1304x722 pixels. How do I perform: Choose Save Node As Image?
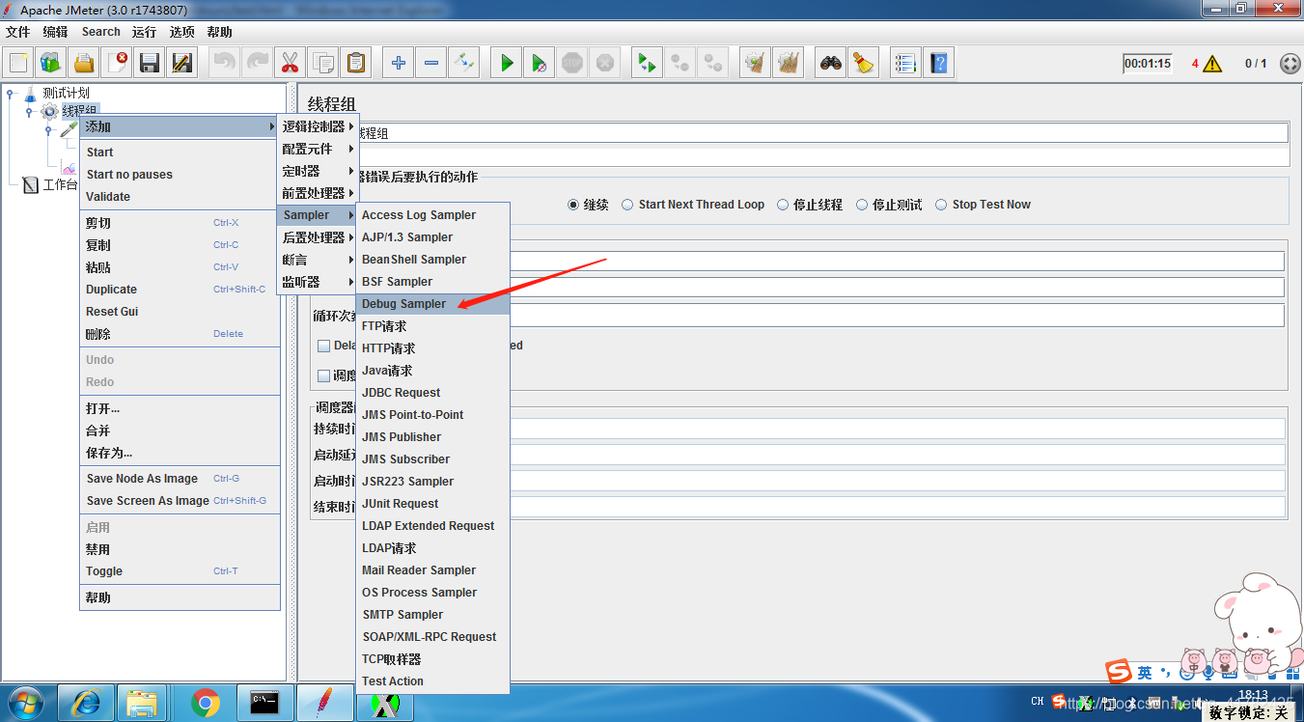180,479
